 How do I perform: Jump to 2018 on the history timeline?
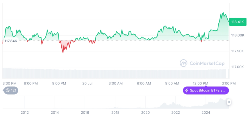(x=115, y=113)
